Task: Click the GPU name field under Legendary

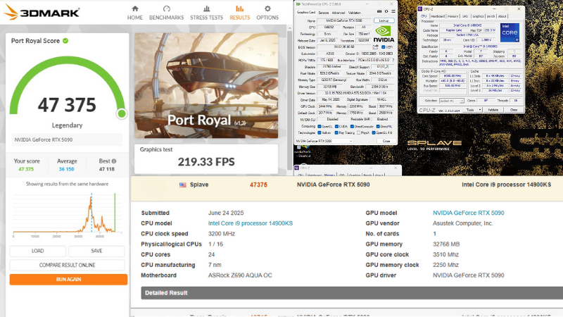Action: pos(67,139)
